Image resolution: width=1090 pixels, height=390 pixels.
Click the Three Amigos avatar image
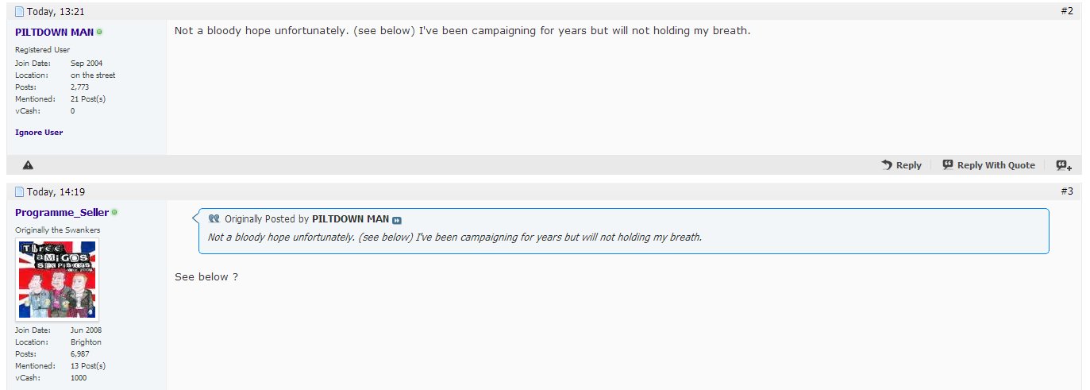[57, 280]
